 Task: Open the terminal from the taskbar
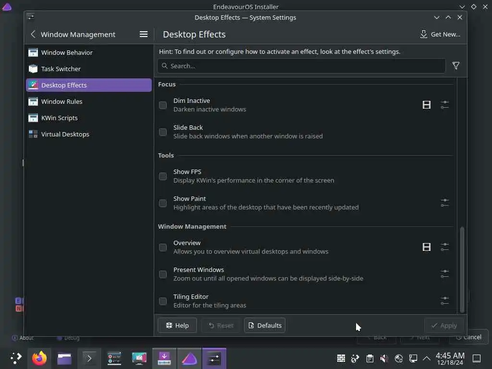[x=89, y=358]
